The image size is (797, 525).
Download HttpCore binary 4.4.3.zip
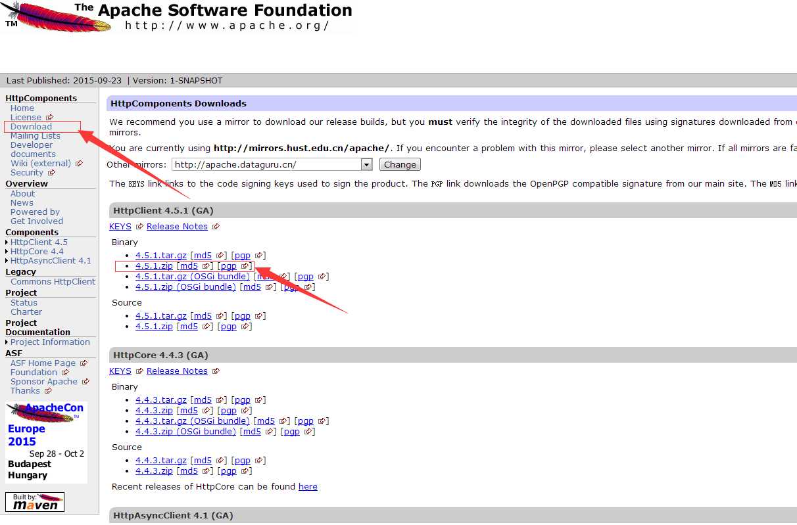point(154,411)
